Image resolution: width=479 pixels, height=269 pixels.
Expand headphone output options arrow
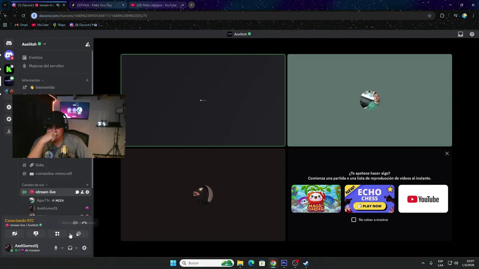coord(76,248)
